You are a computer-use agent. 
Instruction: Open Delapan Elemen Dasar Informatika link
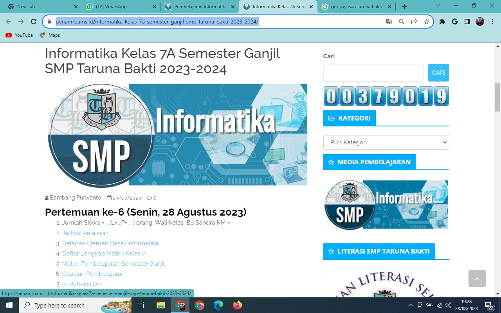point(110,243)
